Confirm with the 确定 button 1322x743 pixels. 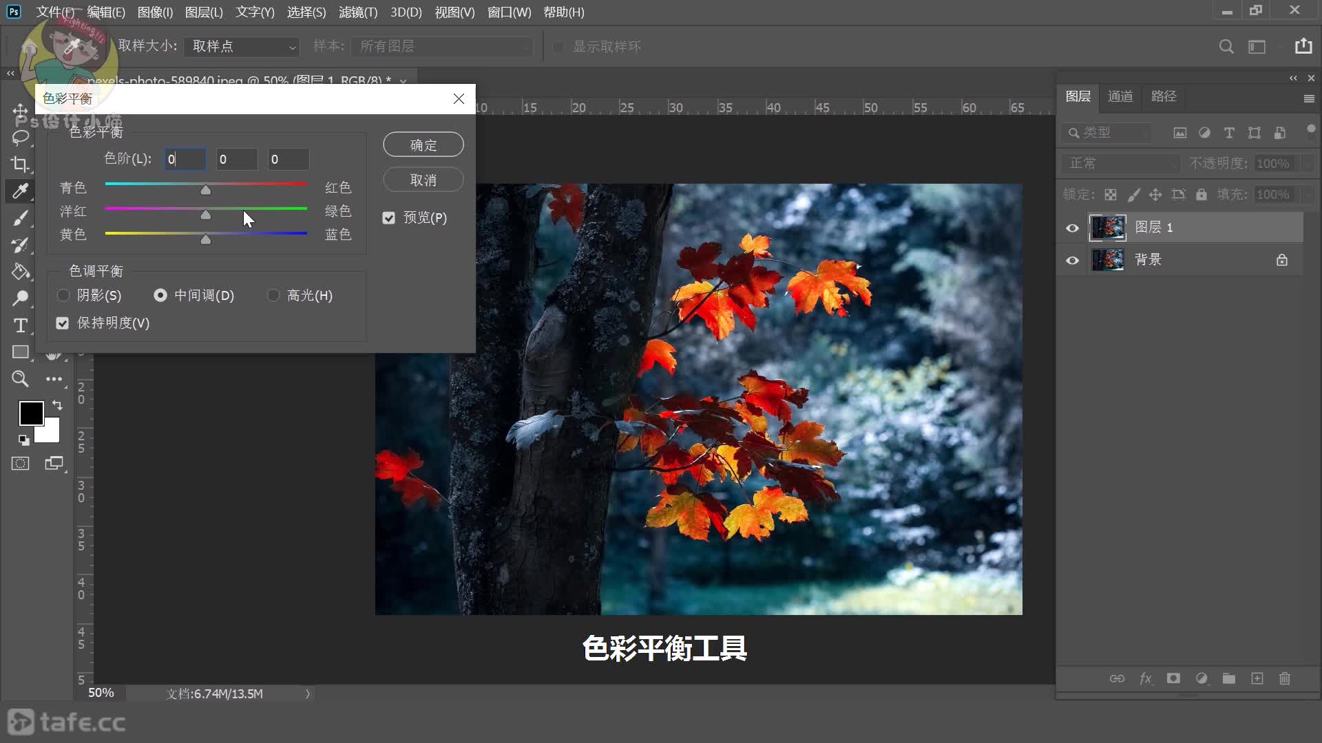coord(423,144)
